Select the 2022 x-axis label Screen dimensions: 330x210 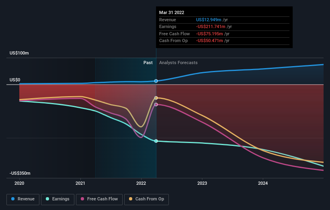[141, 184]
